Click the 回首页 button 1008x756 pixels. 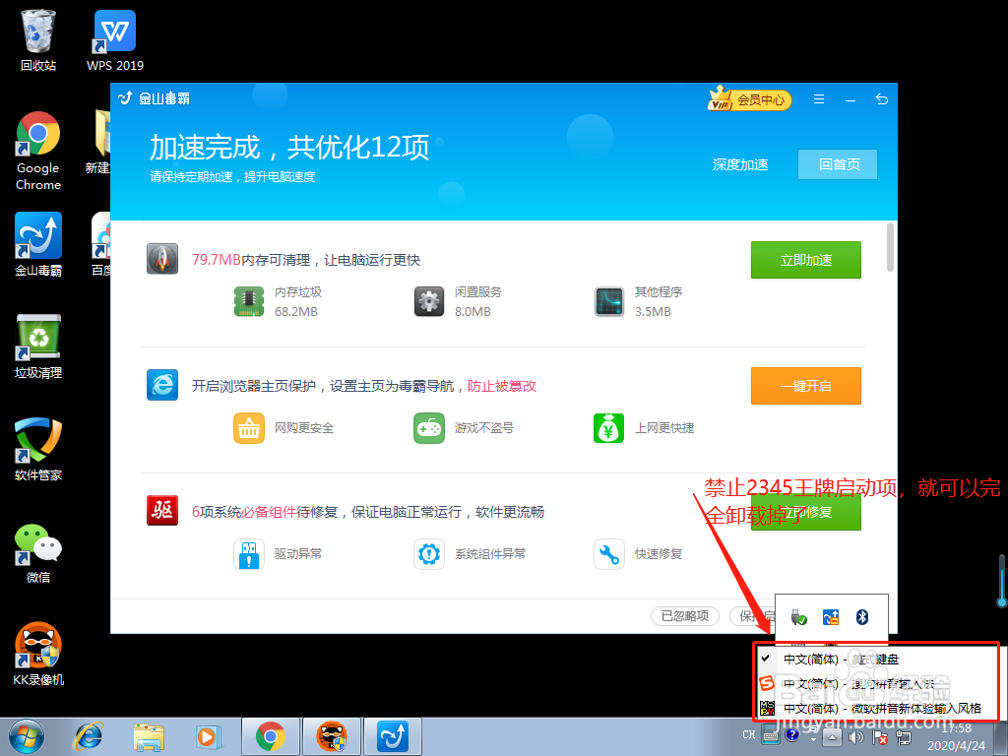[x=837, y=164]
